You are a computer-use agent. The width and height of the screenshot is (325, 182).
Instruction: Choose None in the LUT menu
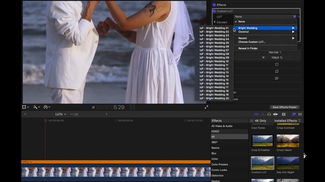[265, 21]
